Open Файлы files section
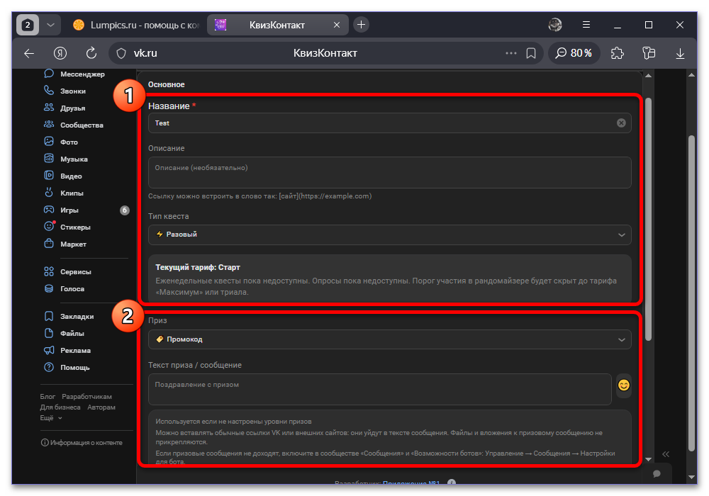This screenshot has height=496, width=709. click(65, 333)
